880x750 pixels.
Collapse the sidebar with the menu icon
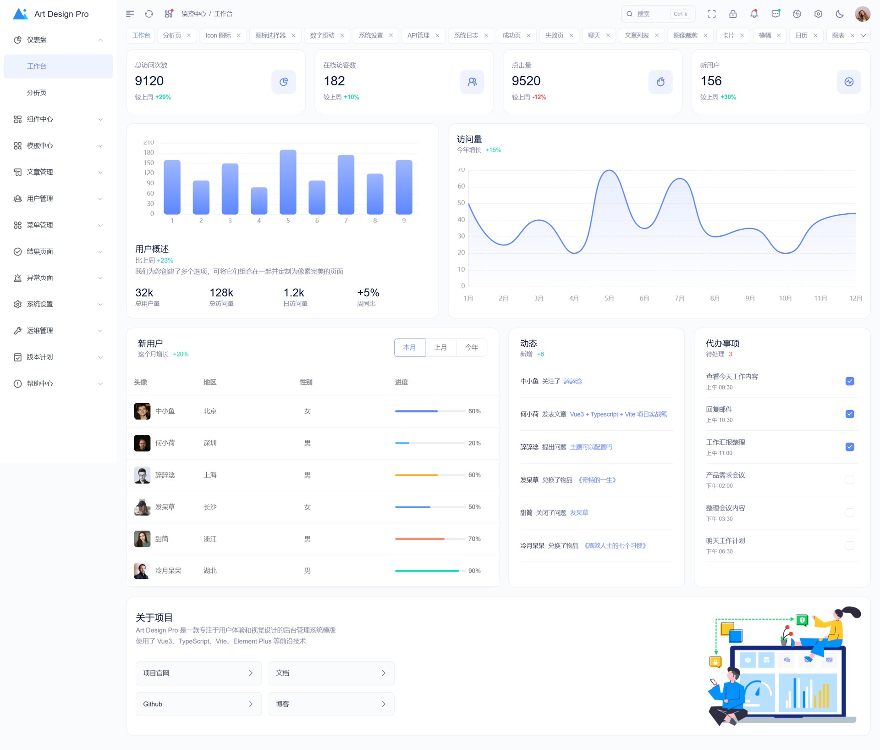[x=130, y=14]
